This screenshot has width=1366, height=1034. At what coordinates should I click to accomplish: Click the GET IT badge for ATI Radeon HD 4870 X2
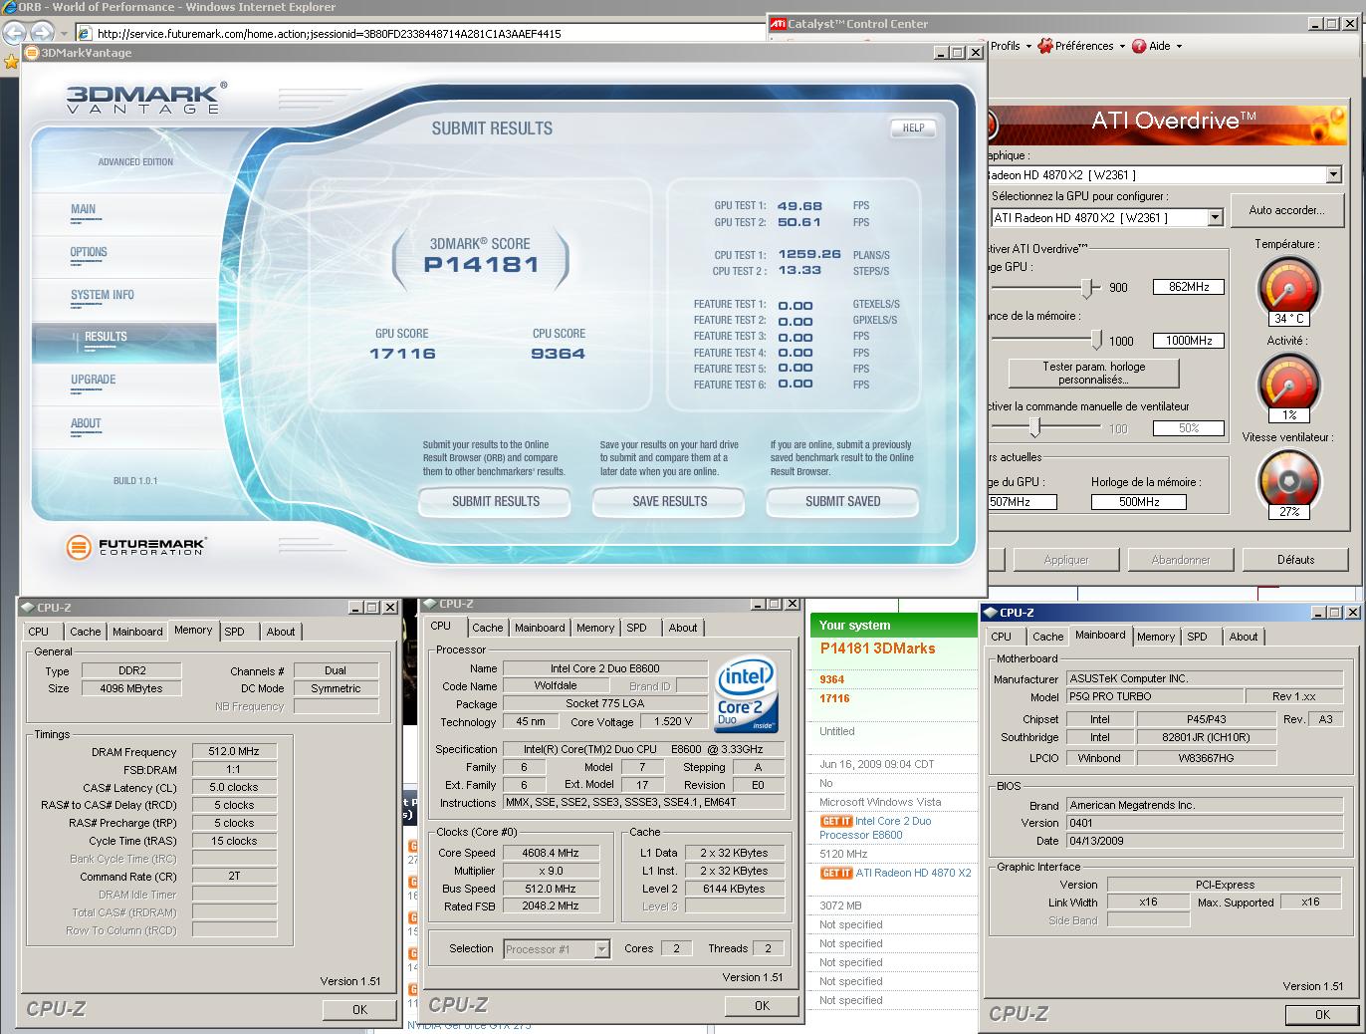pyautogui.click(x=836, y=873)
